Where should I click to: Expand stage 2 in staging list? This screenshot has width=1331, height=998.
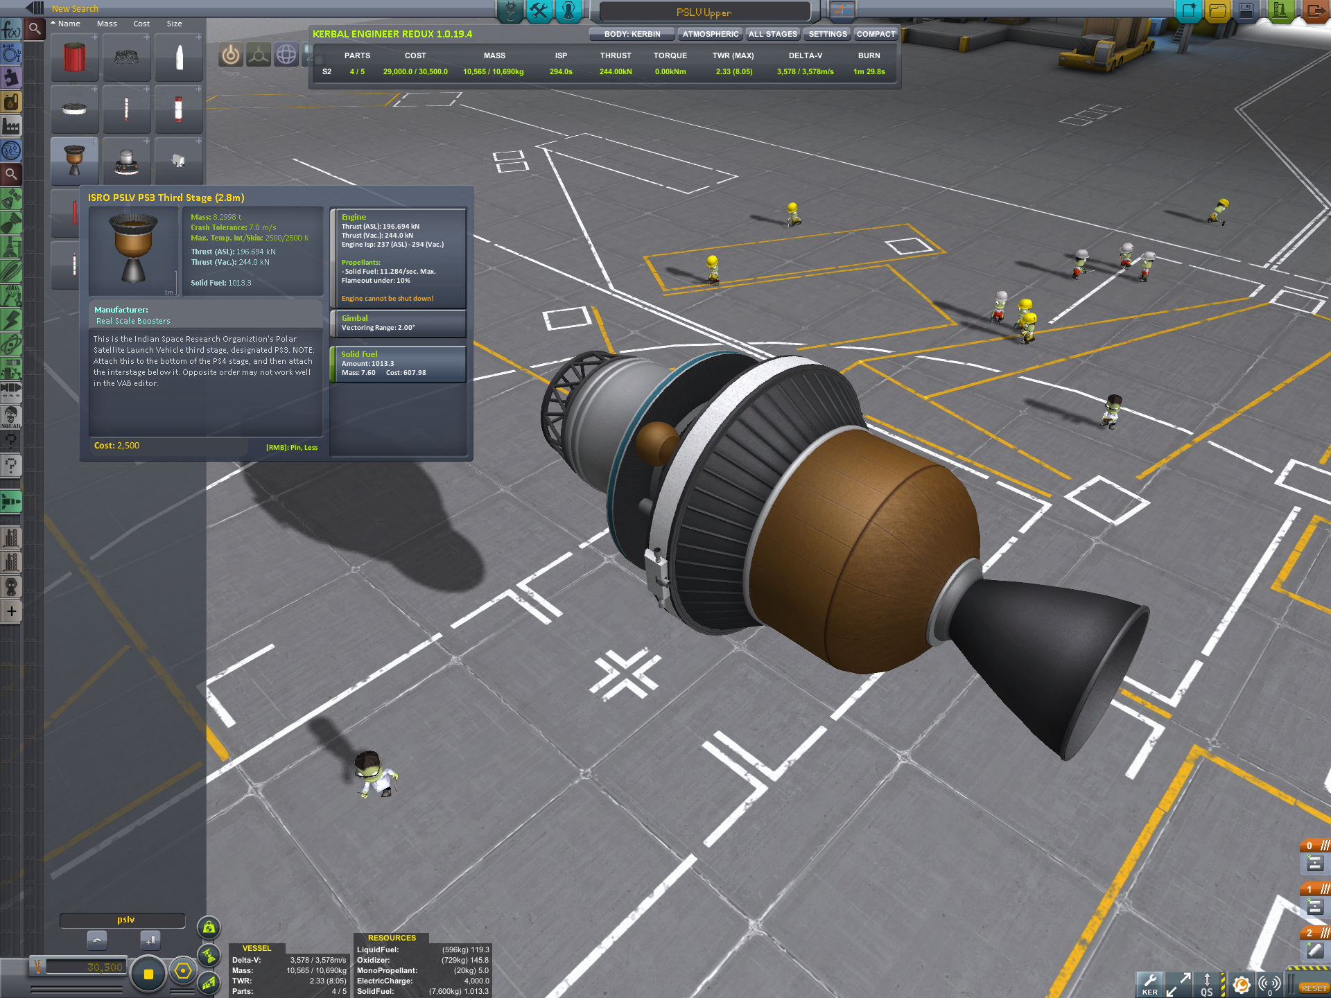coord(1315,933)
